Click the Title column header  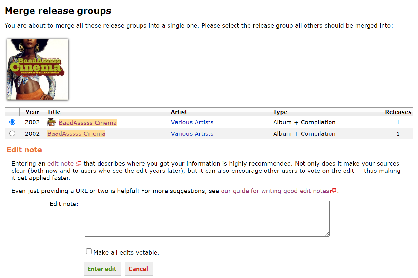click(54, 112)
